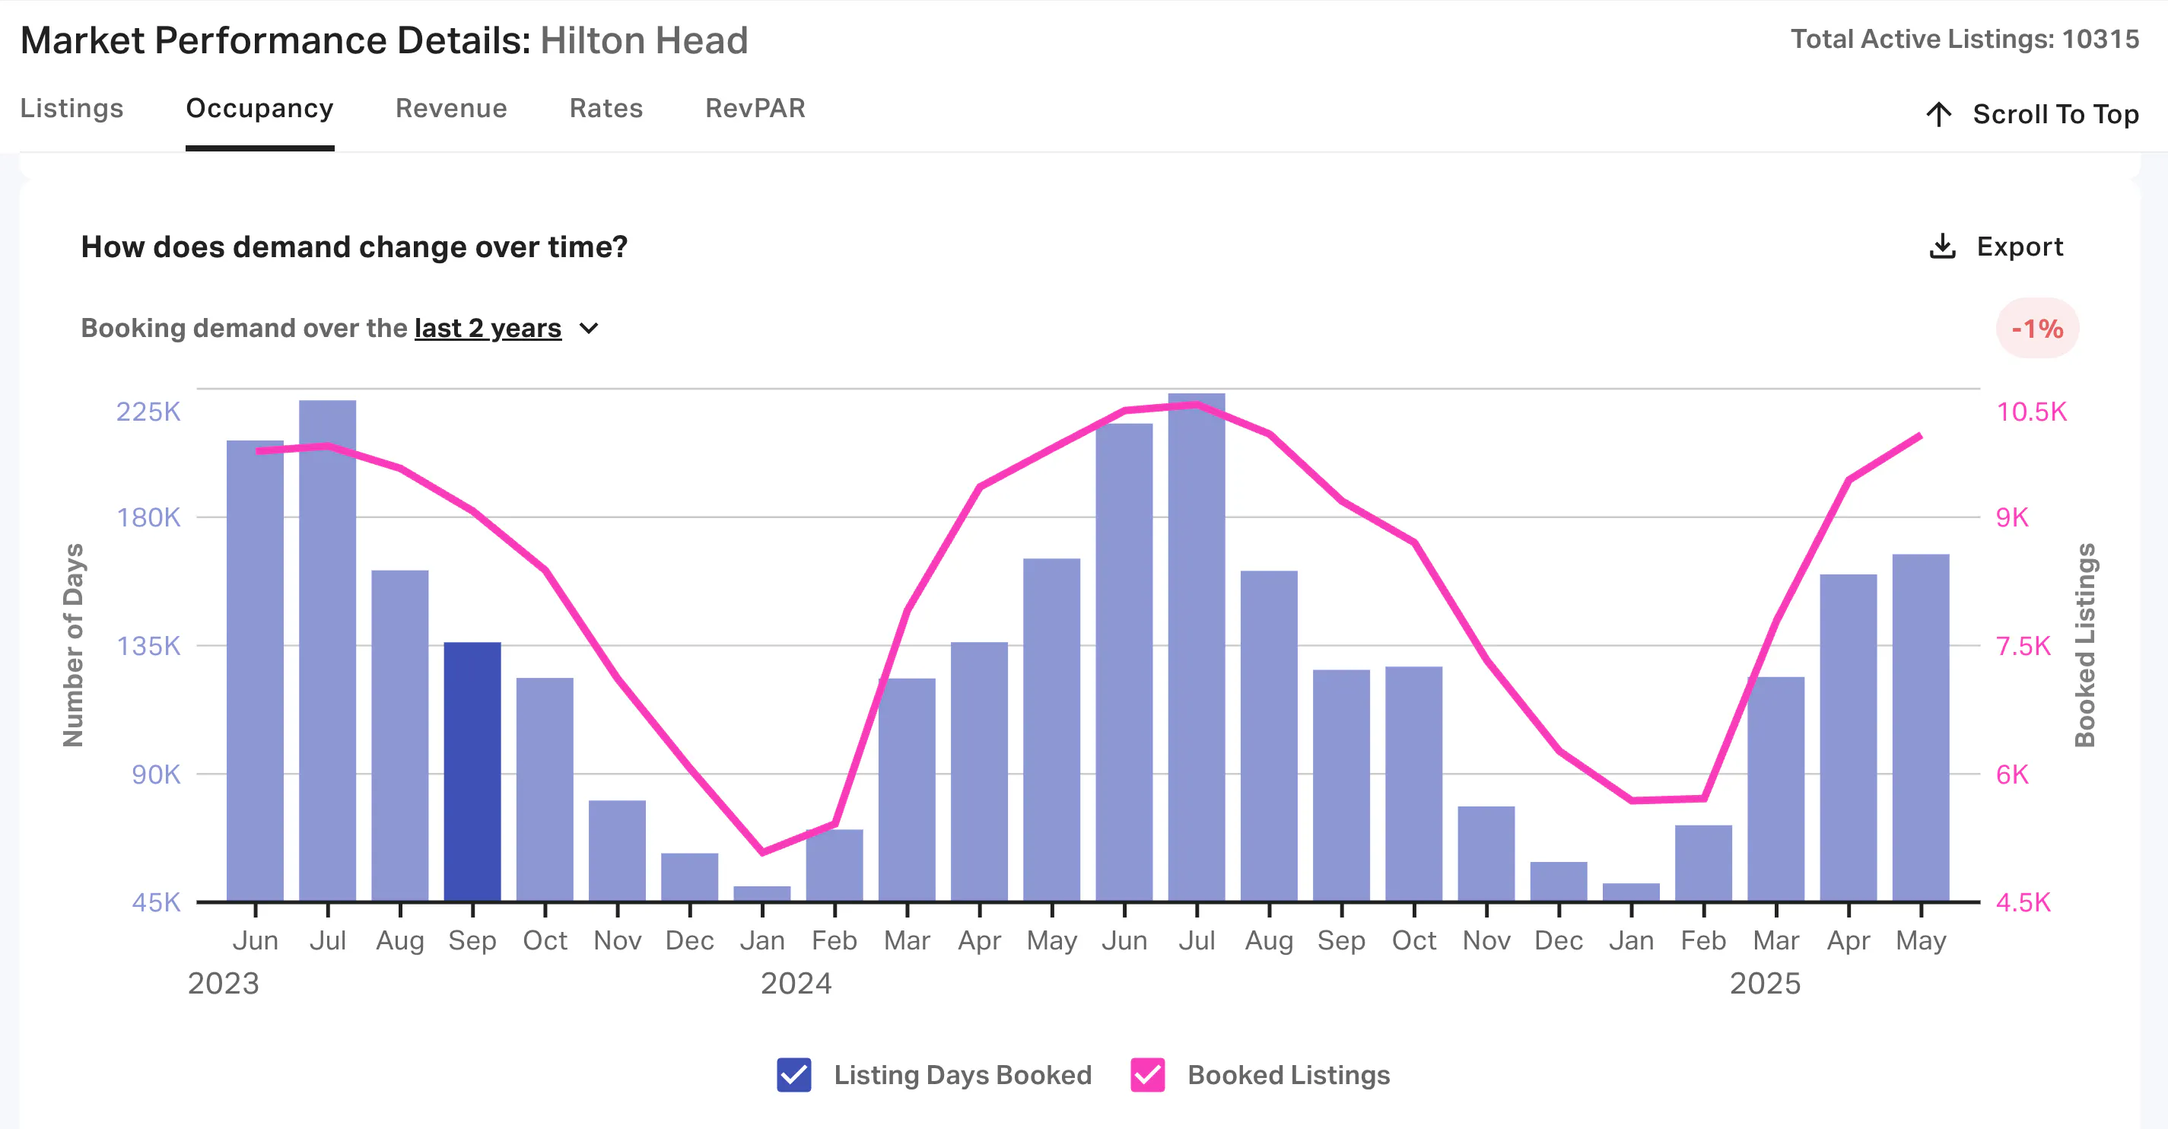This screenshot has height=1129, width=2168.
Task: Click the 10.5K right axis label
Action: [2031, 411]
